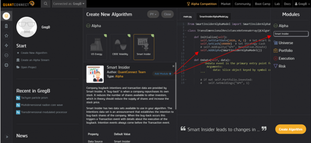311x143 pixels.
Task: Click the Alpha section heading icon
Action: click(88, 26)
